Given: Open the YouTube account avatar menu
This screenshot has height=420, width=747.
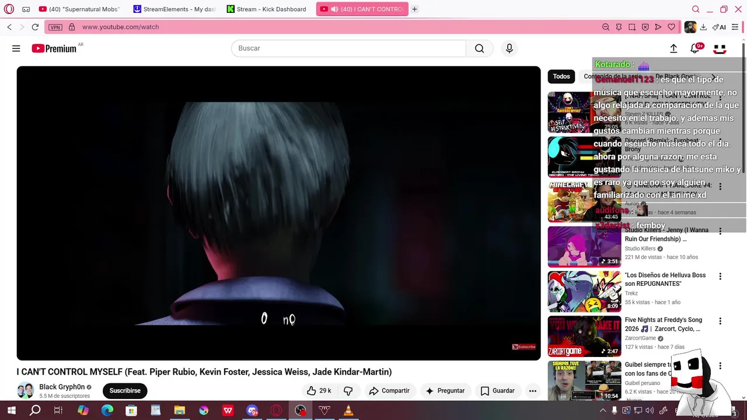Looking at the screenshot, I should (720, 48).
